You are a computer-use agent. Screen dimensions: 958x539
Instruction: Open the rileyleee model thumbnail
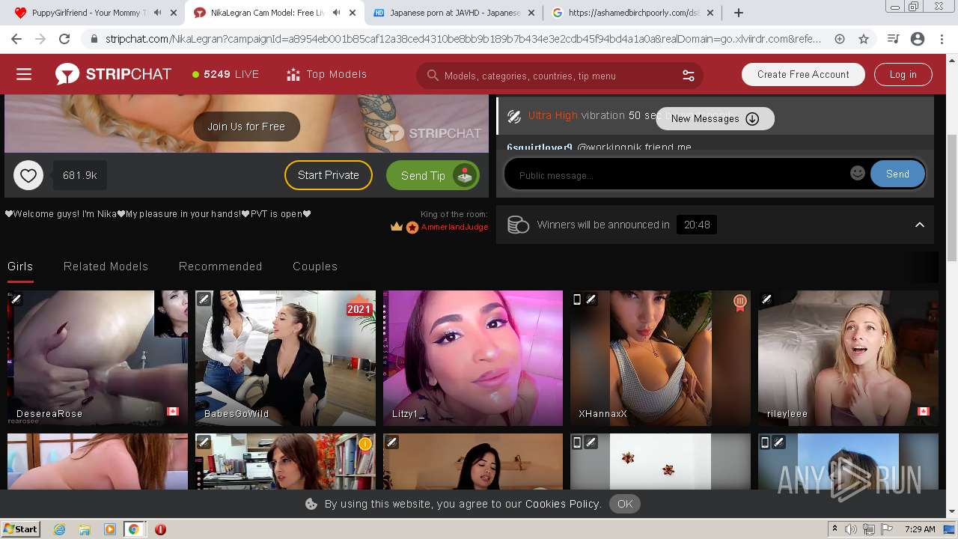(x=848, y=358)
